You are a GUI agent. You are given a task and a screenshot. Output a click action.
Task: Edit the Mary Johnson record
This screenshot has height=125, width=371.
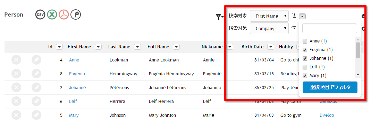(x=36, y=115)
